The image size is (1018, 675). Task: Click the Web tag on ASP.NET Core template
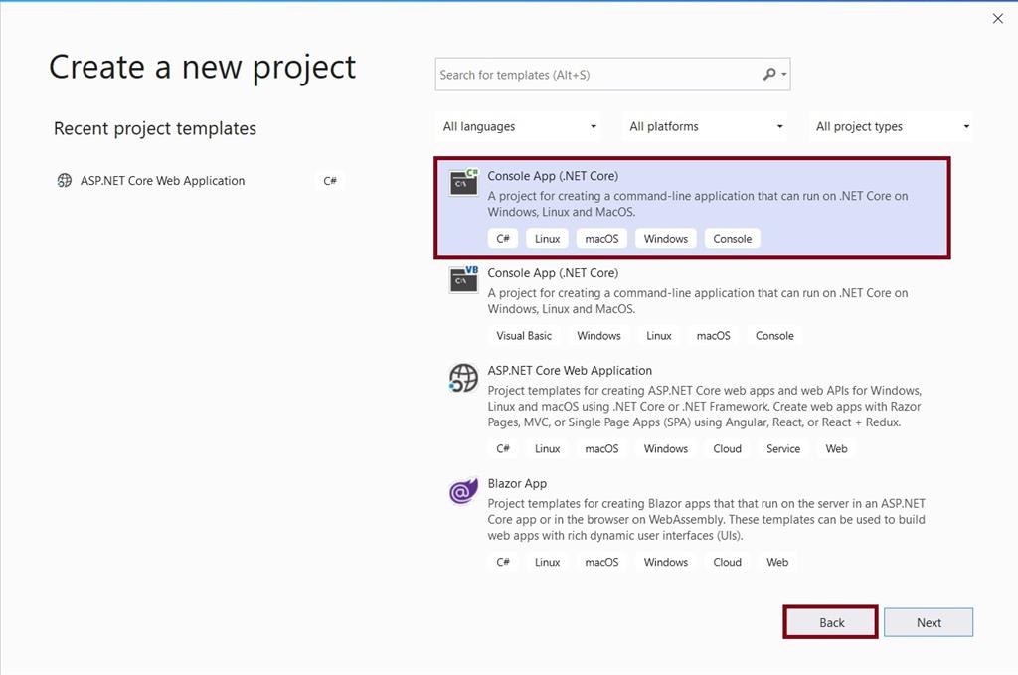836,448
